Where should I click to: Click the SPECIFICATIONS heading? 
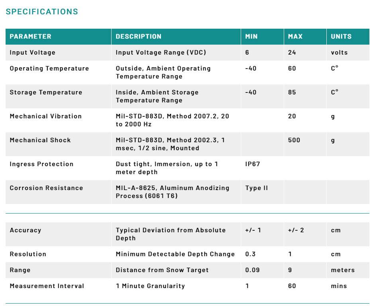[x=42, y=12]
